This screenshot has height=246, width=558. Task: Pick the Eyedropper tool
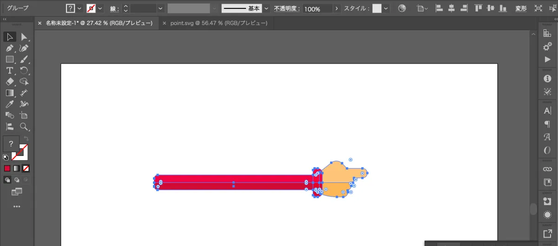coord(9,104)
